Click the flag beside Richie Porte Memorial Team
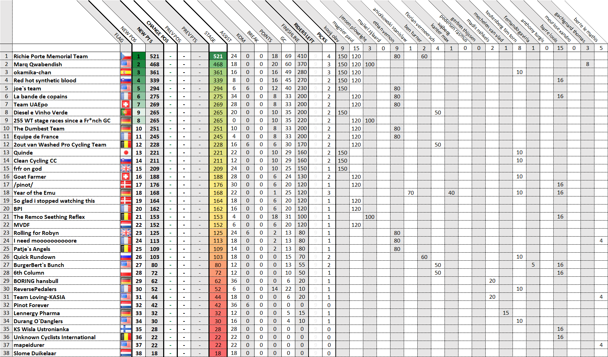Viewport: 608px width, 357px height. tap(126, 56)
